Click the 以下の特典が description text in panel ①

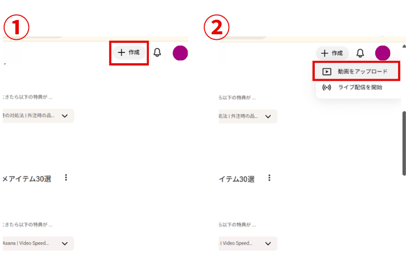coord(34,97)
